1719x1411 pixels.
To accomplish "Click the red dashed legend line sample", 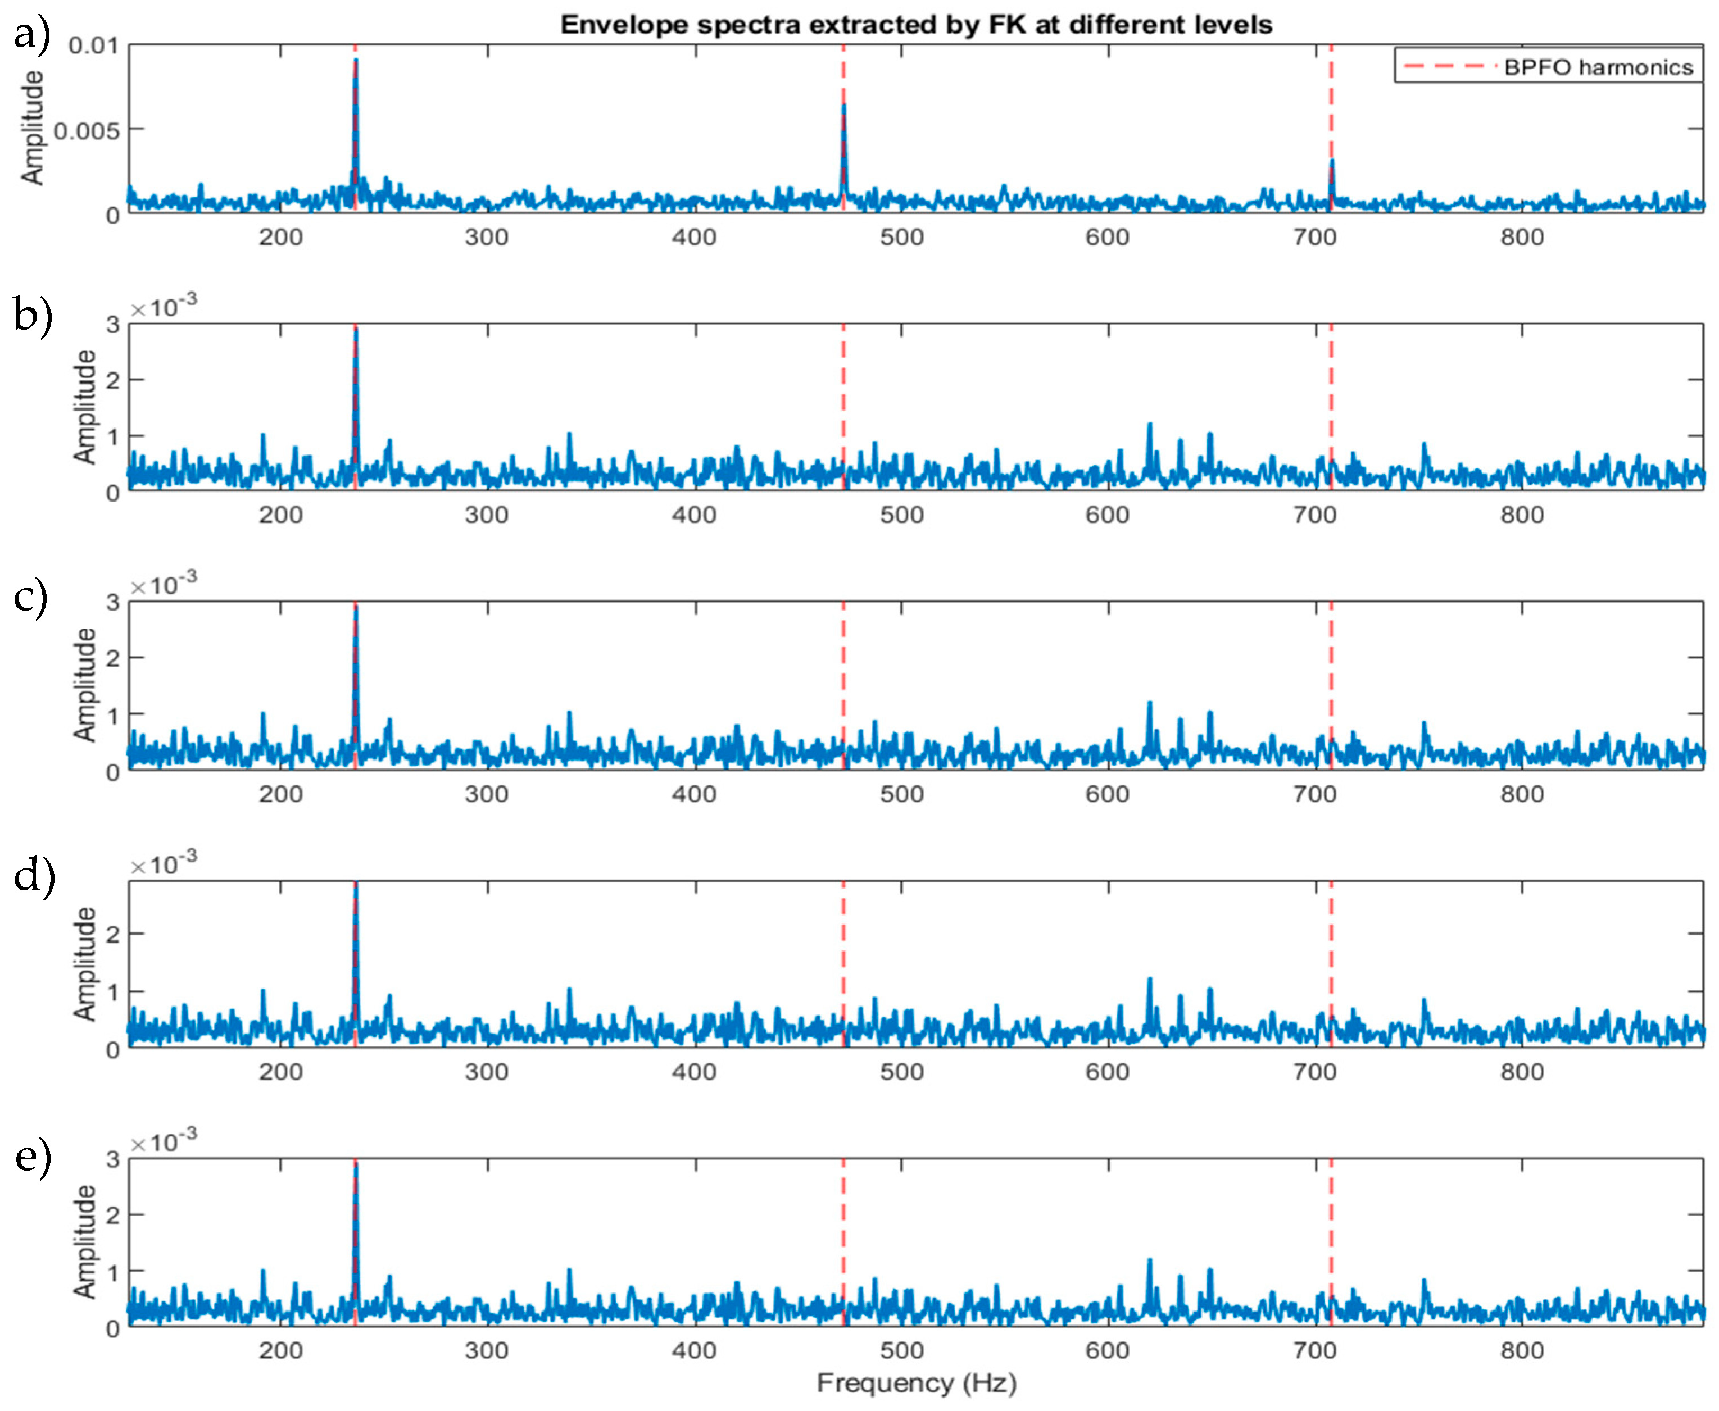I will click(1448, 66).
